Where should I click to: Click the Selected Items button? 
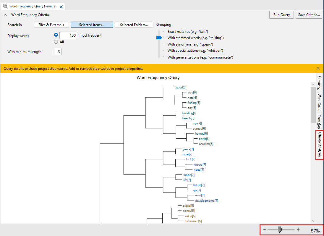click(92, 25)
